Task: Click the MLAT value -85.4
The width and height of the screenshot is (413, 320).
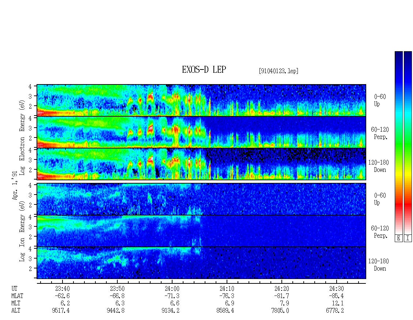Action: 336,296
